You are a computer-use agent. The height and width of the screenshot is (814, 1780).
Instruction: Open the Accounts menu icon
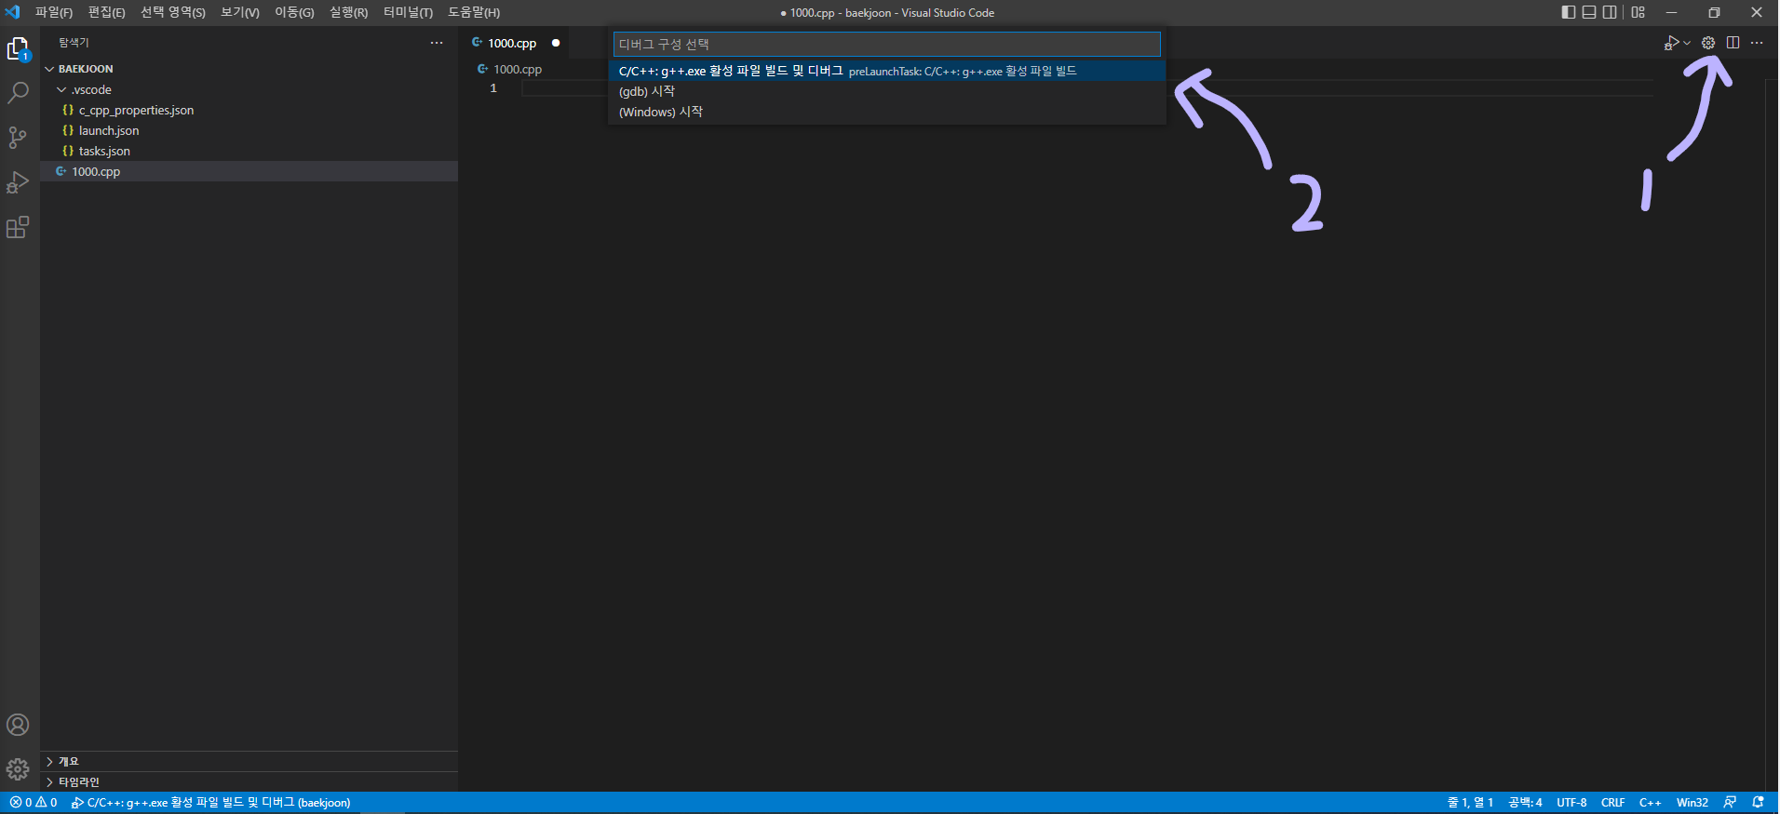point(18,725)
